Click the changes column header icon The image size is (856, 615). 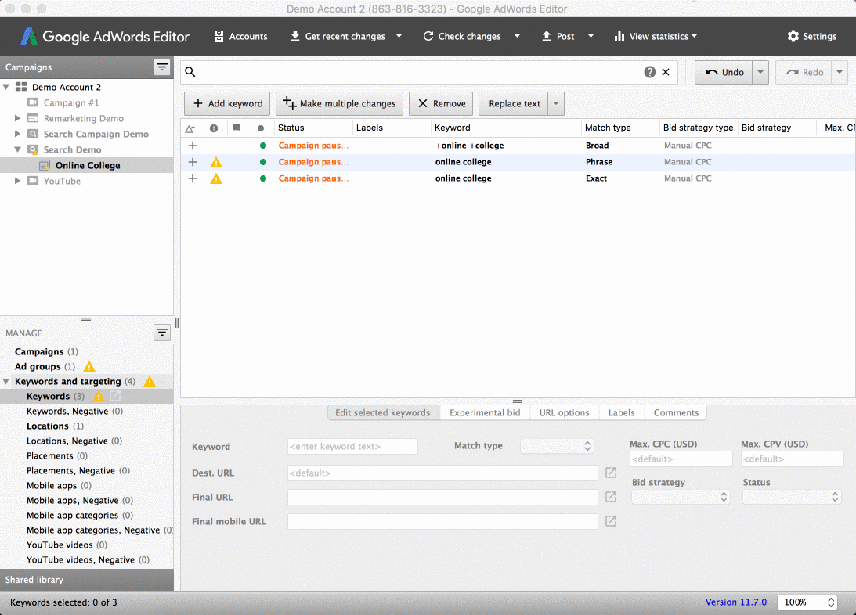(x=190, y=128)
